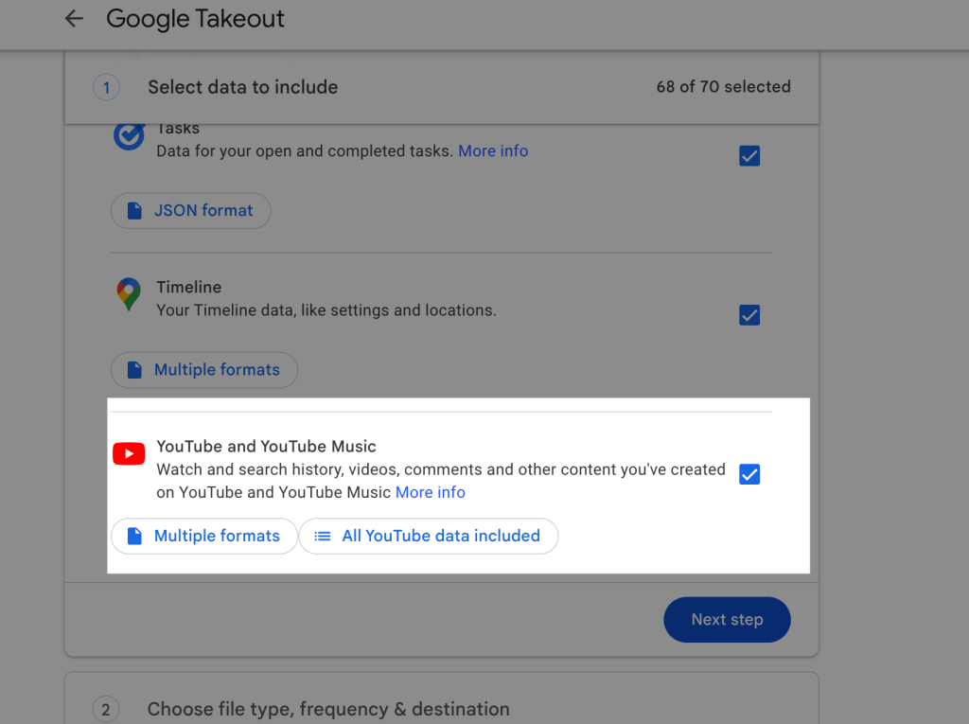Screen dimensions: 969x724
Task: Click the file icon on YouTube's Multiple formats chip
Action: [133, 536]
